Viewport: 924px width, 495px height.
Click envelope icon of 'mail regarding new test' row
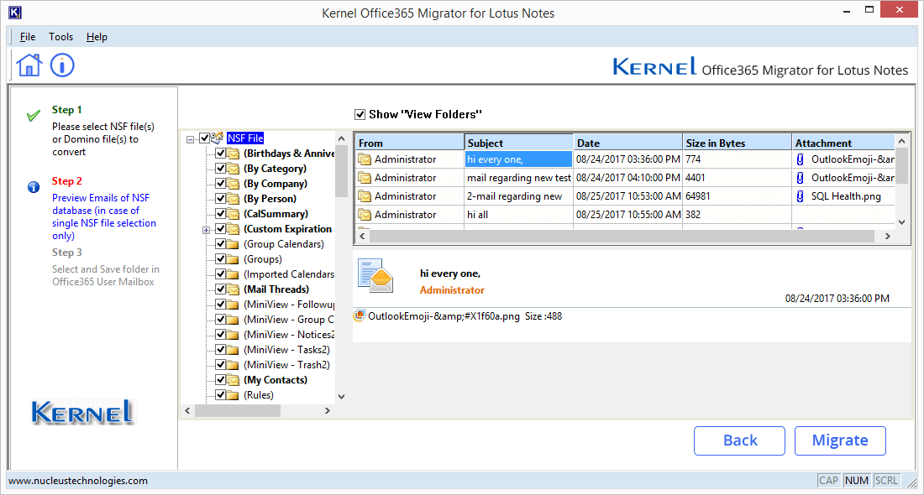[365, 178]
